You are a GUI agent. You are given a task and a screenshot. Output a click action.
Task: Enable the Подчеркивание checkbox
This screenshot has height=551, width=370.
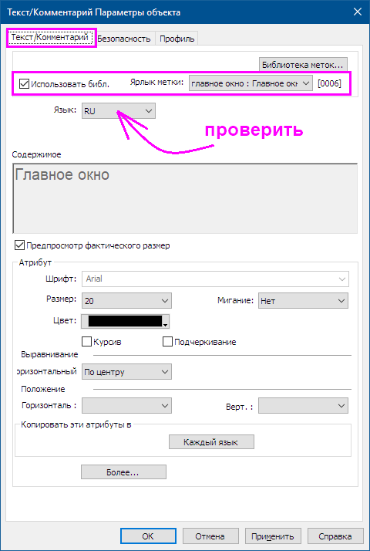167,342
